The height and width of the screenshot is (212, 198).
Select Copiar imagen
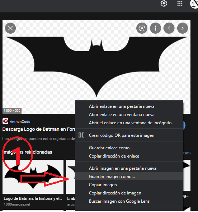point(129,185)
